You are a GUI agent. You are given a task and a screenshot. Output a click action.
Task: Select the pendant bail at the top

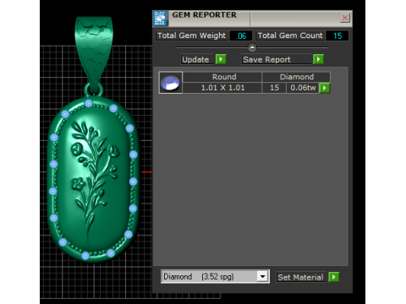click(x=94, y=51)
